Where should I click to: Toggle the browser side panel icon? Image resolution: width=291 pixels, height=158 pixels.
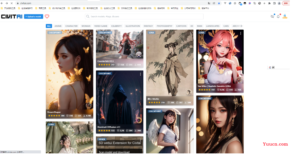(x=274, y=3)
